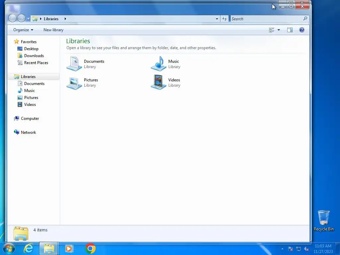
Task: Launch Internet Explorer from the taskbar
Action: coord(29,248)
